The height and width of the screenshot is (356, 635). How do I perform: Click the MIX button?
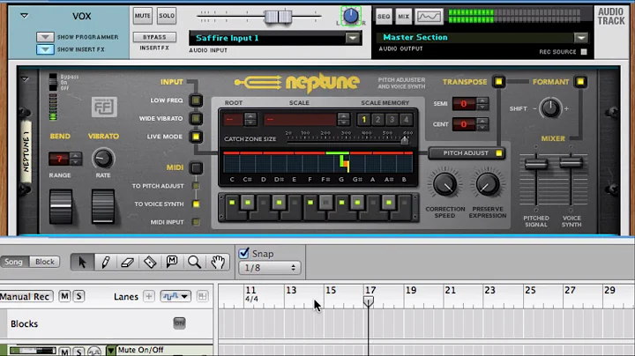pos(403,16)
